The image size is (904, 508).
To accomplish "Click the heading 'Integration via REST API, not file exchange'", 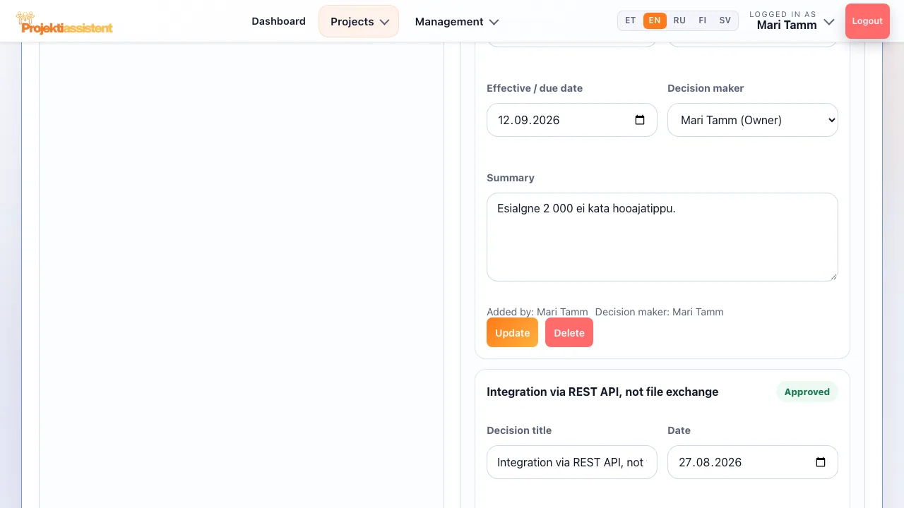I will coord(602,392).
